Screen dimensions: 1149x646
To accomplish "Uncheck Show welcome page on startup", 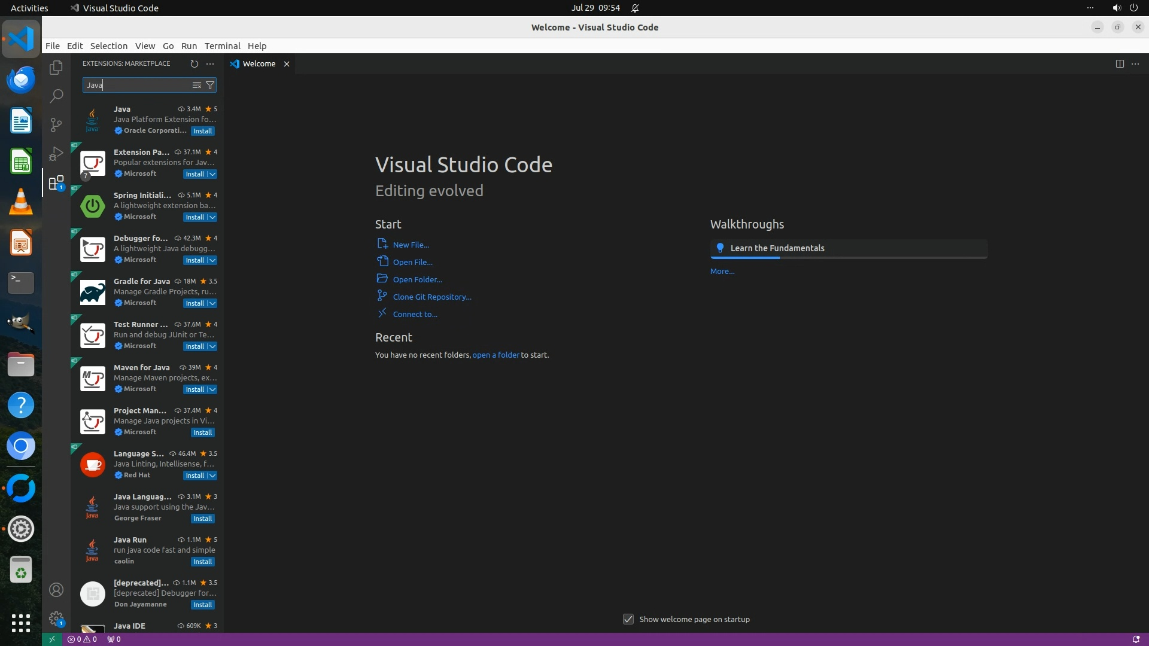I will [x=628, y=619].
